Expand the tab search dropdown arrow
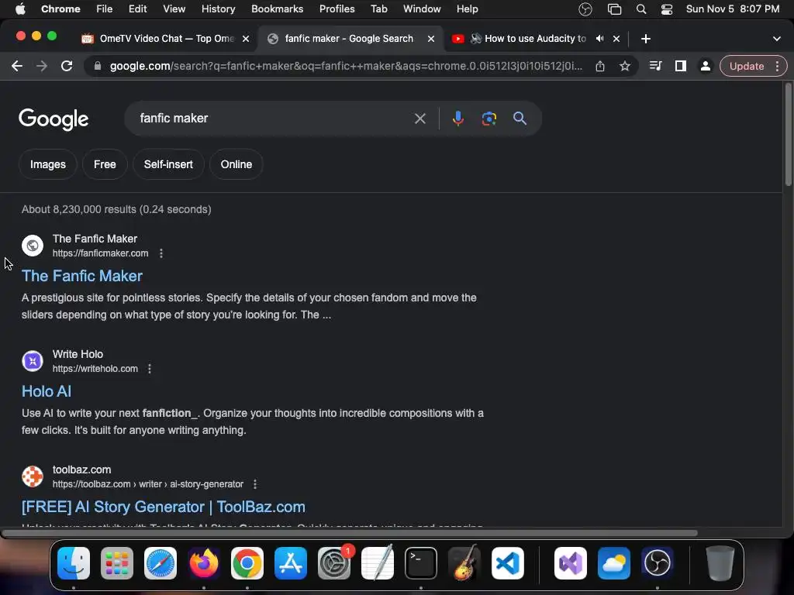 pyautogui.click(x=777, y=39)
